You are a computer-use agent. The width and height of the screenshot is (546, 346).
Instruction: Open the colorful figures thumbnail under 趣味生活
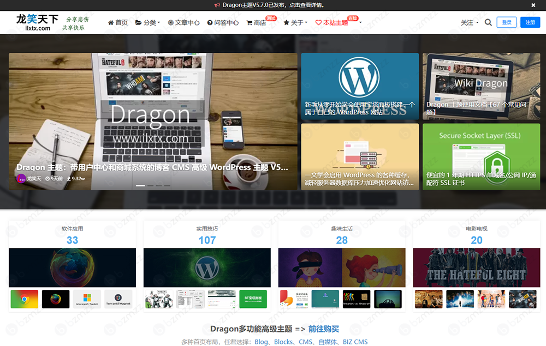coord(357,299)
